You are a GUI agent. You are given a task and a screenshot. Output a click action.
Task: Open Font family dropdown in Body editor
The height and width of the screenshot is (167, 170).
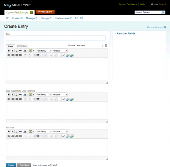[43, 51]
